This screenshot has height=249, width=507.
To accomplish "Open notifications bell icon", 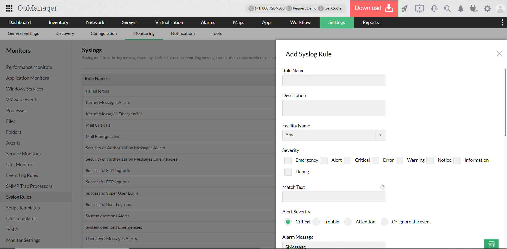I will [x=460, y=8].
